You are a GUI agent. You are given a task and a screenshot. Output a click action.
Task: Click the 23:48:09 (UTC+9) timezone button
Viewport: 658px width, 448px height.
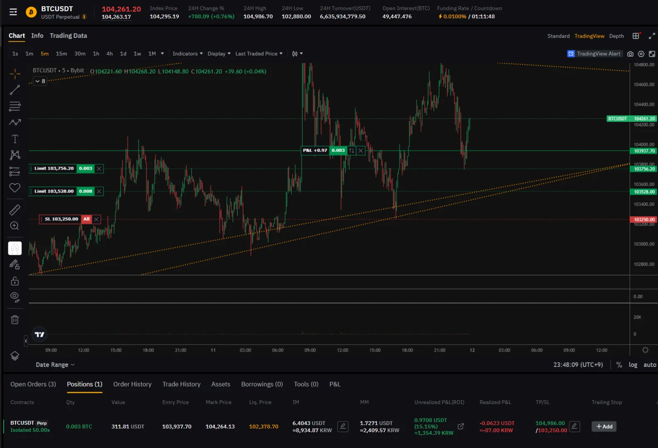pyautogui.click(x=578, y=365)
